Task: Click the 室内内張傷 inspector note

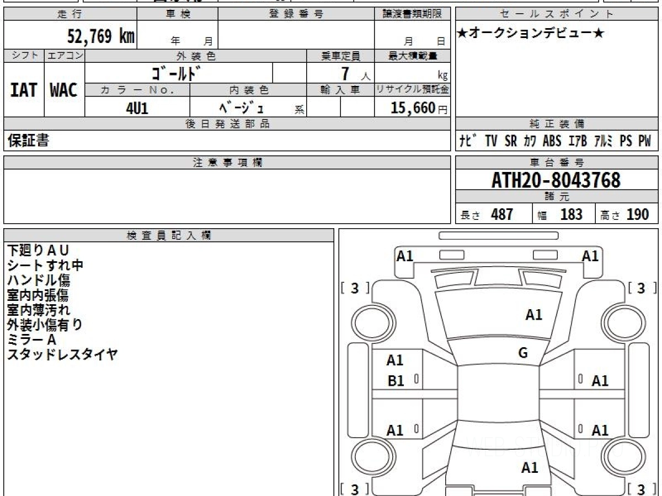Action: tap(38, 295)
